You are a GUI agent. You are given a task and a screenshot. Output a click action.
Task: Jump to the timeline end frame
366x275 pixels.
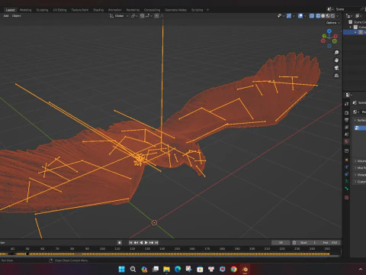coord(156,243)
